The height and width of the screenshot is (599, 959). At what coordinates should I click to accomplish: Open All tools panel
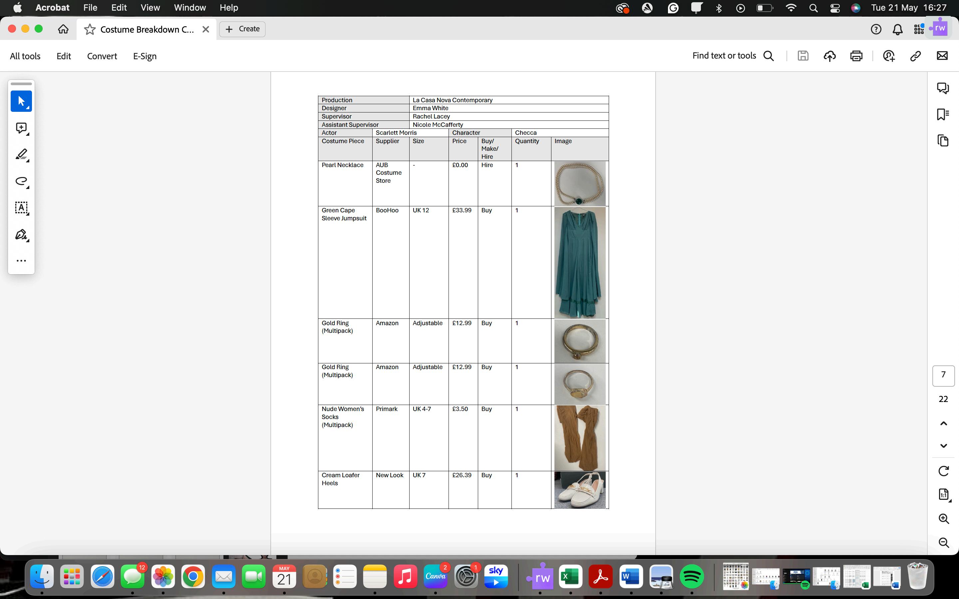pos(25,56)
